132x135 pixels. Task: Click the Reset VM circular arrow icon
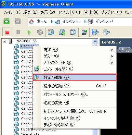tap(40, 32)
